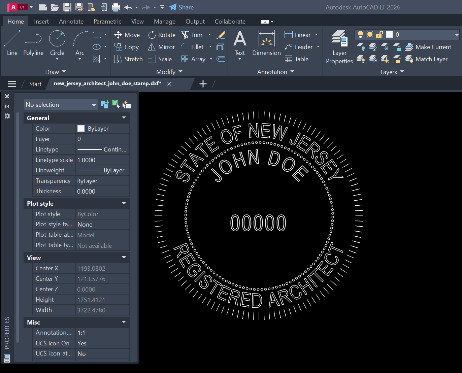Switch to the Parametric tab

107,21
